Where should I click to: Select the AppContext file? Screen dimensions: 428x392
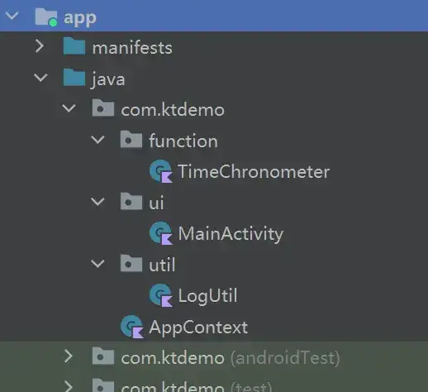click(198, 327)
